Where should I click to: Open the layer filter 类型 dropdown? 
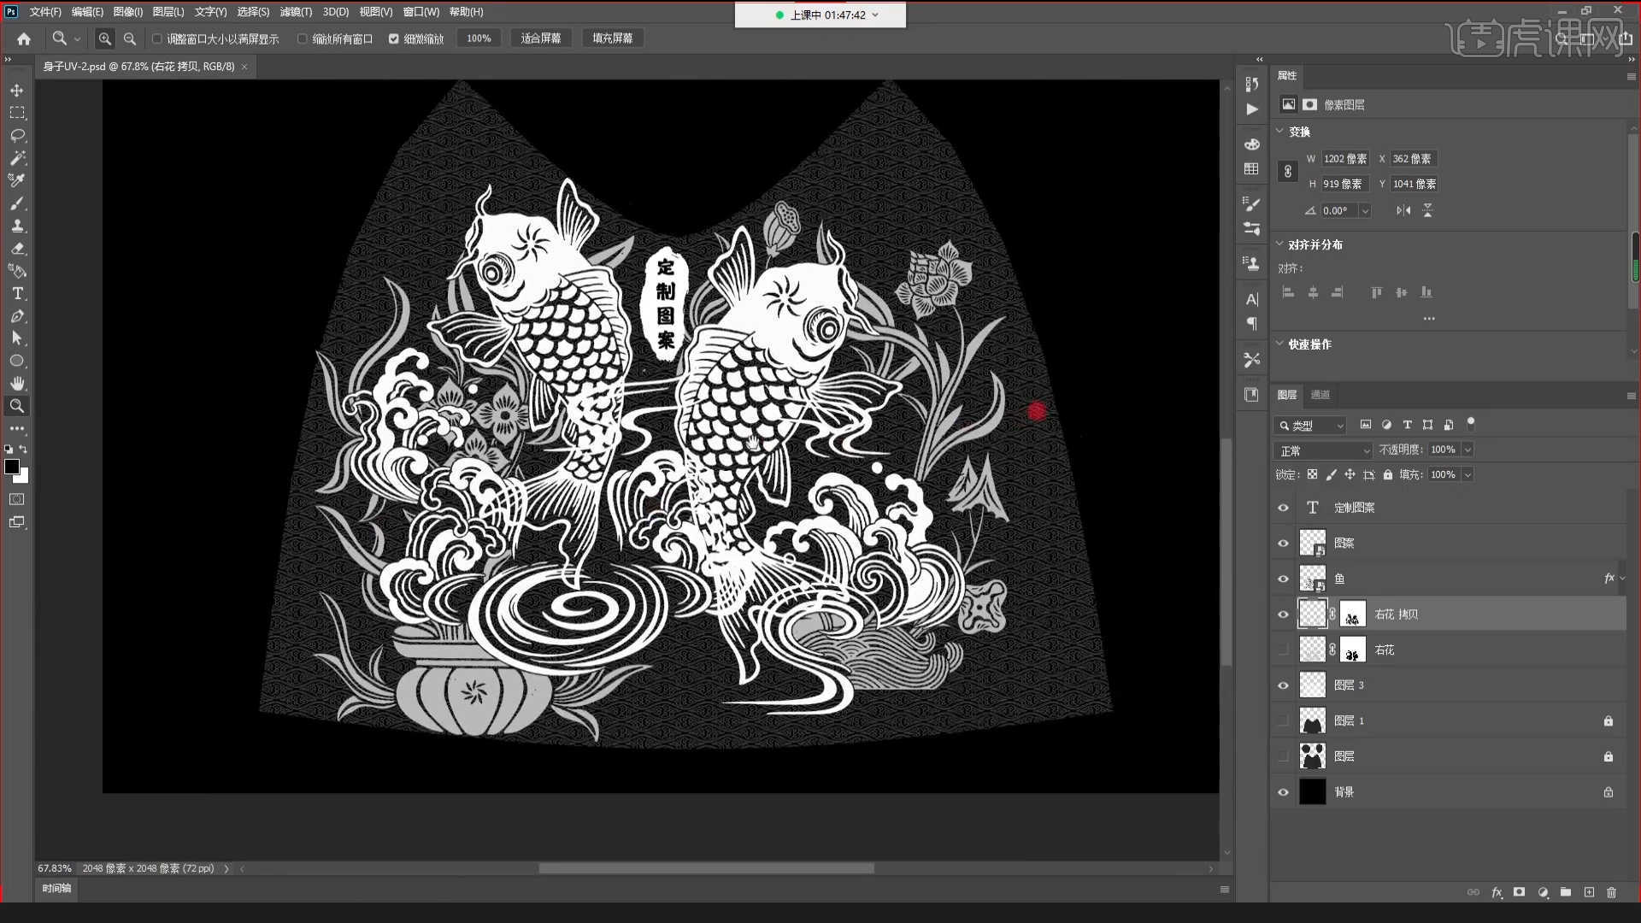coord(1310,426)
